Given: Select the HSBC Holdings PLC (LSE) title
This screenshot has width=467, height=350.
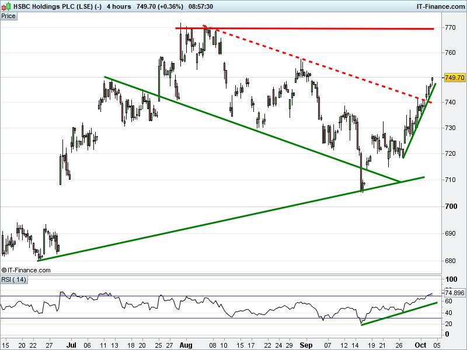Looking at the screenshot, I should (x=53, y=6).
